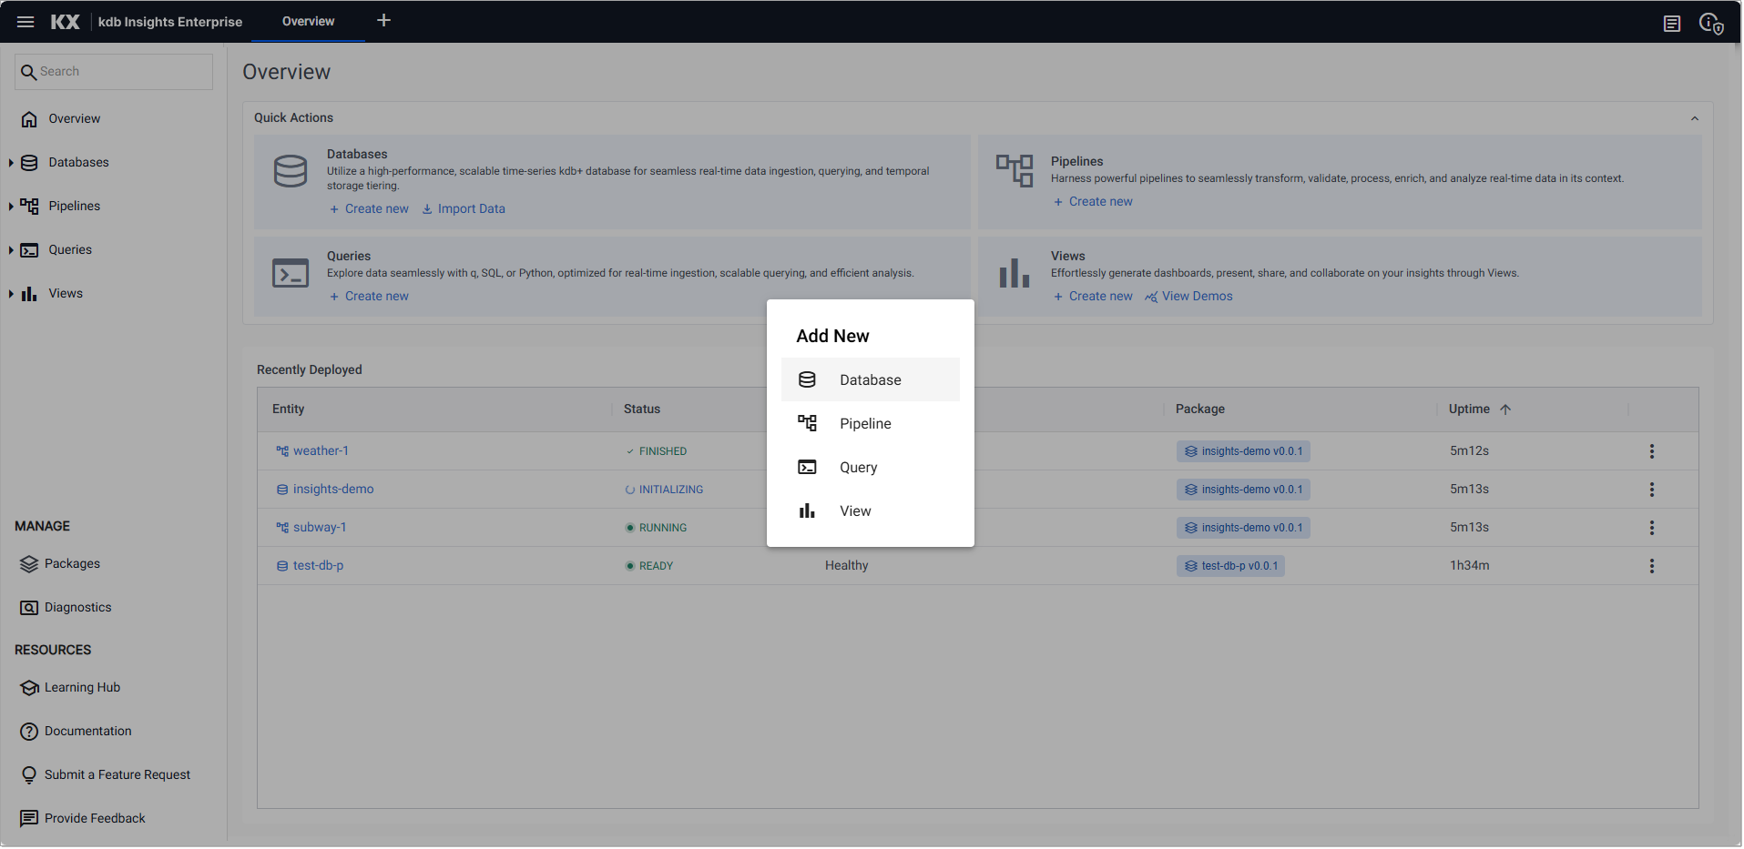Viewport: 1744px width, 849px height.
Task: Open the Learning Hub resource
Action: tap(82, 688)
